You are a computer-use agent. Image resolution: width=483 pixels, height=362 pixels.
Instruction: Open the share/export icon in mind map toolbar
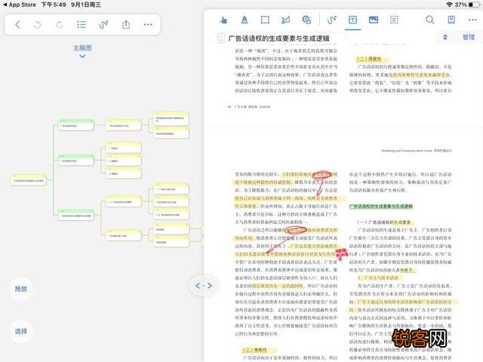(x=126, y=24)
